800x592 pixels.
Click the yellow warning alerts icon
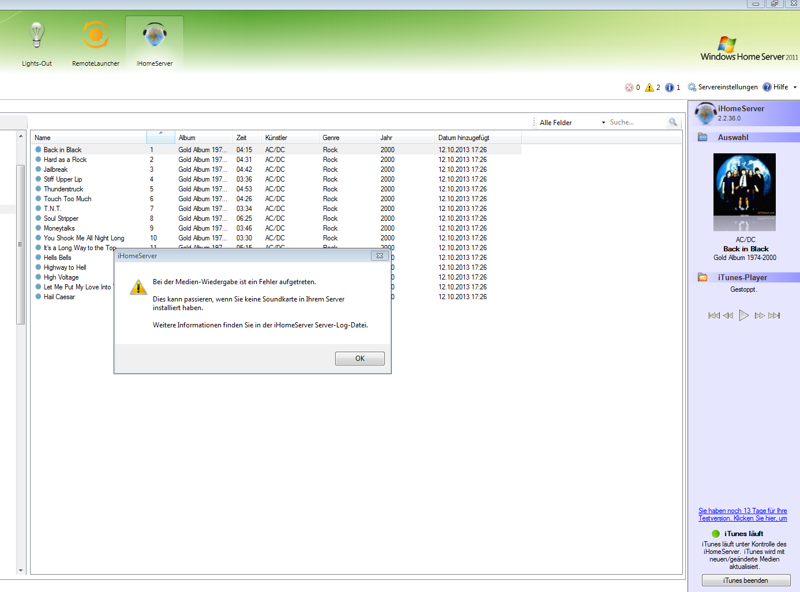coord(649,88)
